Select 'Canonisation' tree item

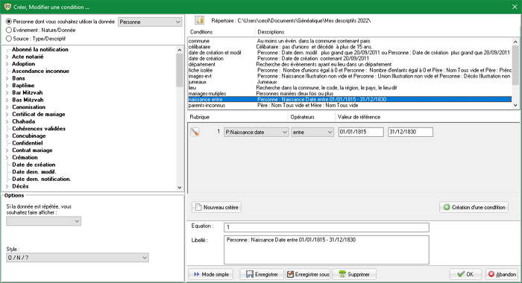[28, 107]
